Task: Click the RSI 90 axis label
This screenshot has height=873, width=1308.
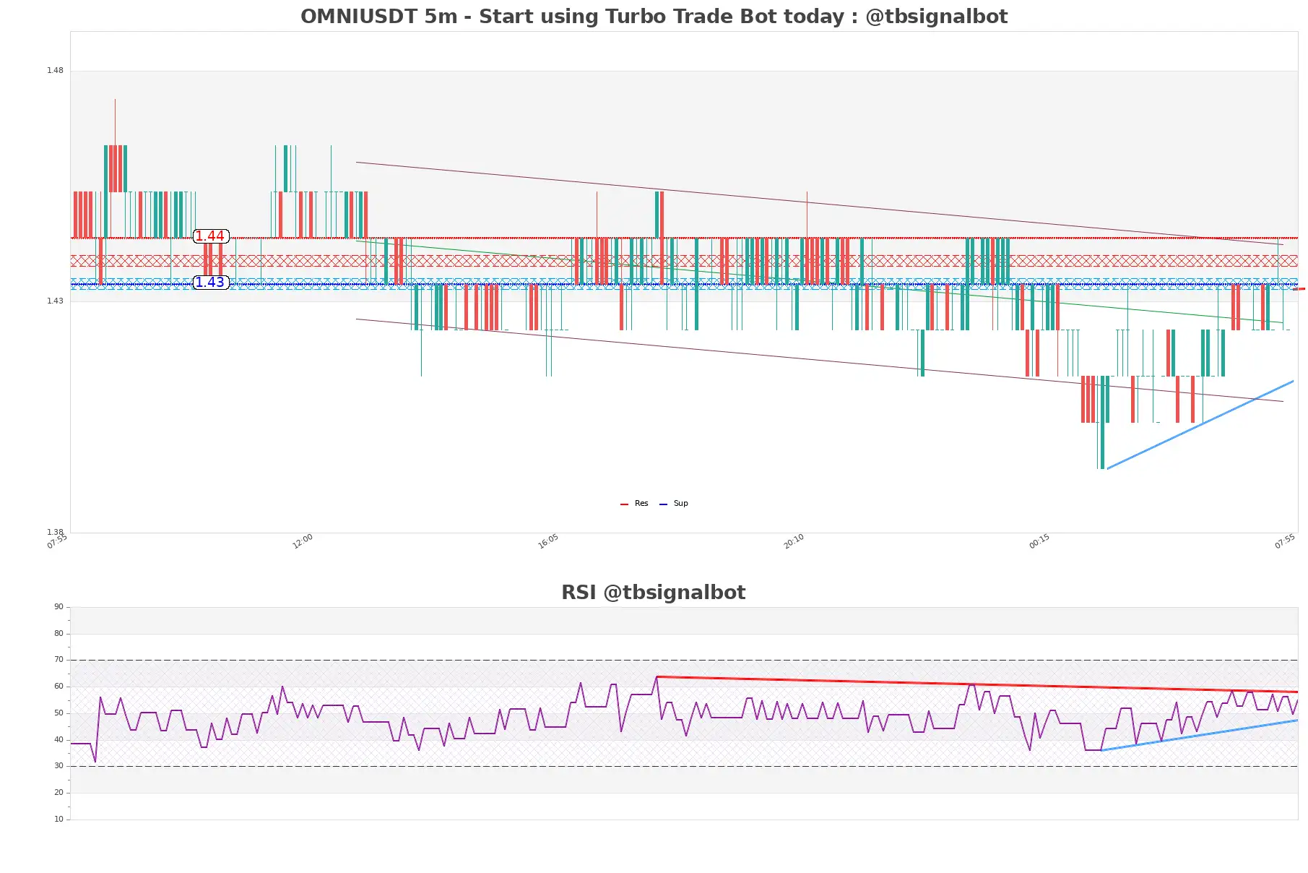Action: pos(59,607)
